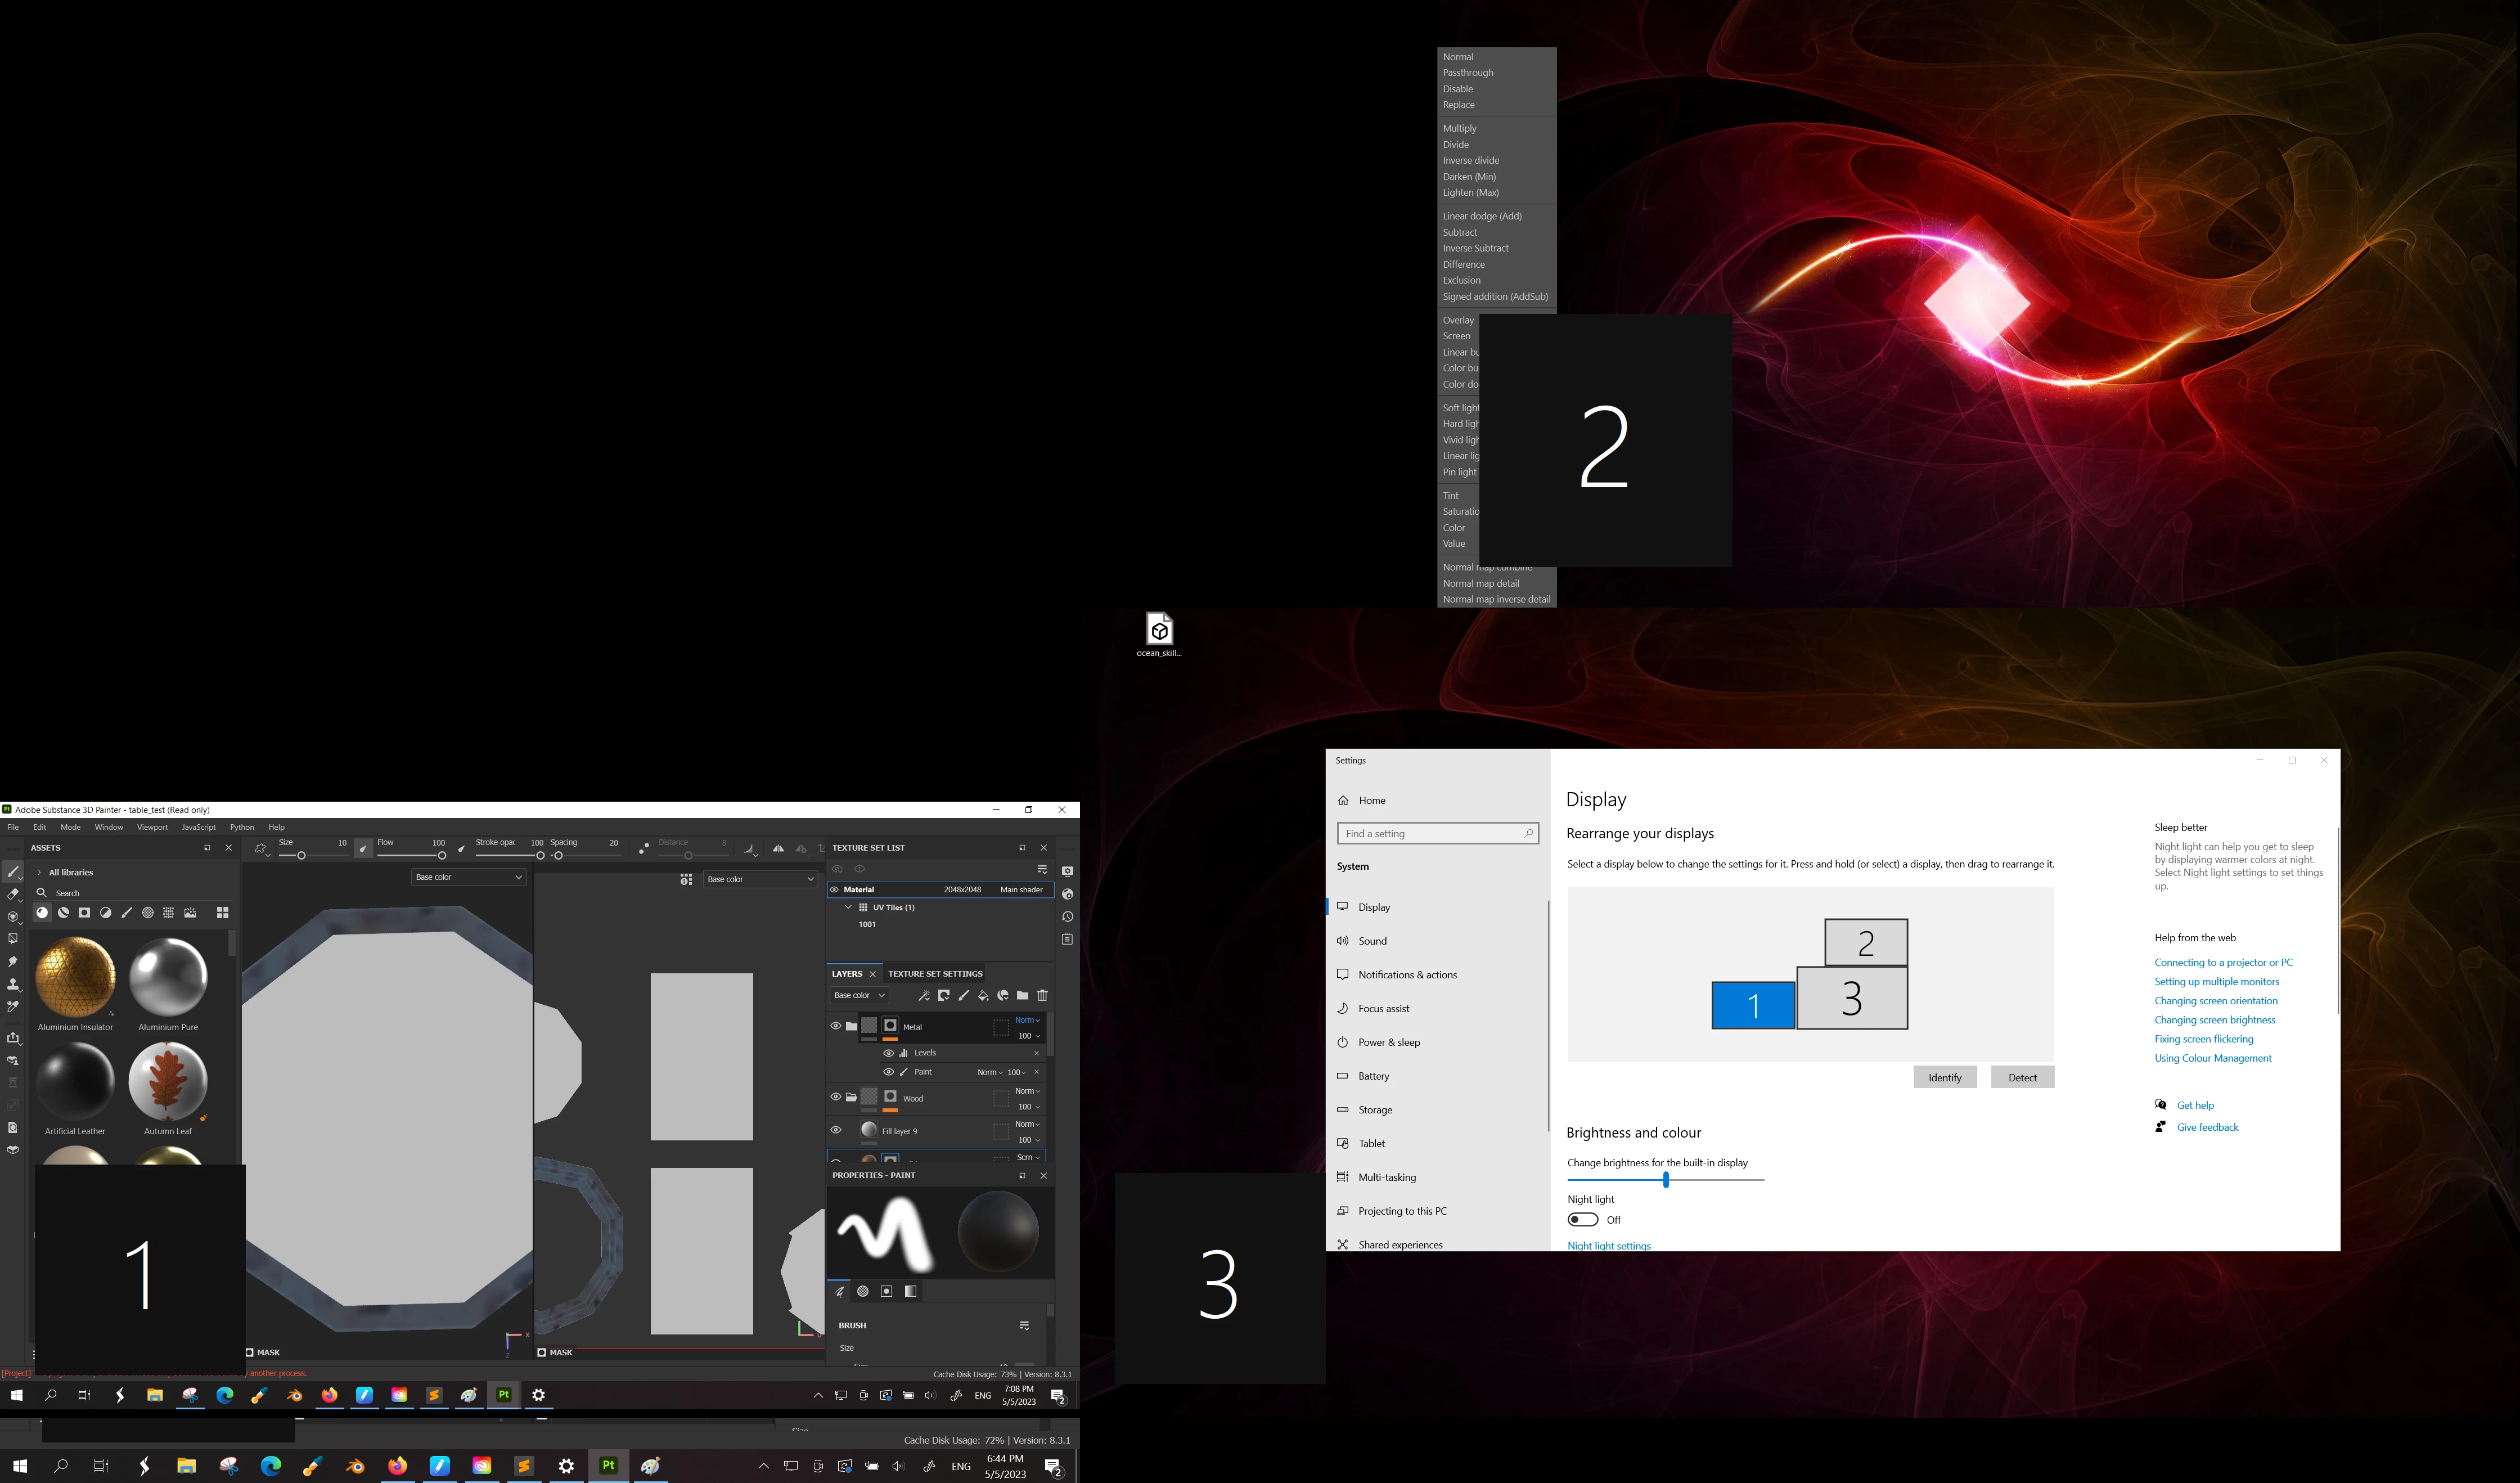2520x1483 pixels.
Task: Click the built-in display brightness slider
Action: [x=1665, y=1180]
